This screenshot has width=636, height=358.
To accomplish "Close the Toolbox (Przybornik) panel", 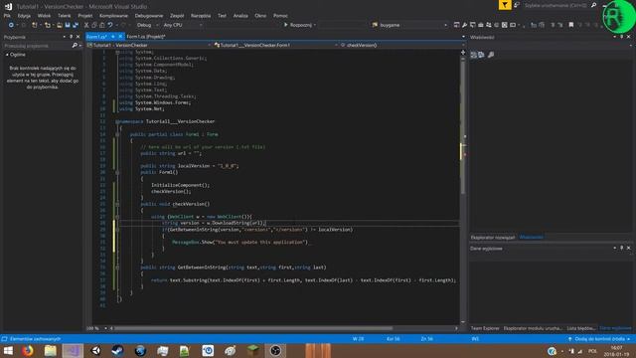I will point(78,37).
